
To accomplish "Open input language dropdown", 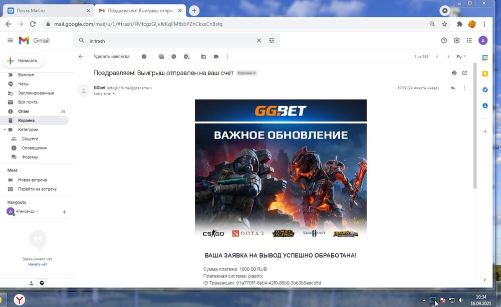I will click(461, 56).
